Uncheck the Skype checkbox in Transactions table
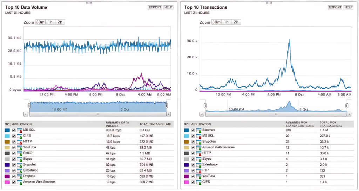Screen dimensions: 359x191 click(x=193, y=159)
